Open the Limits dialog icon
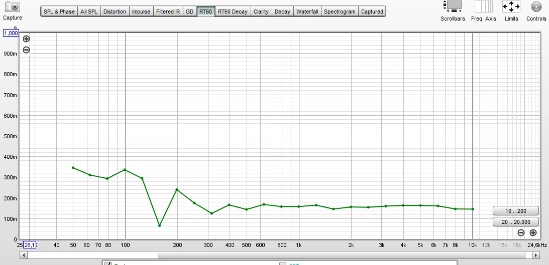The height and width of the screenshot is (265, 549). [x=511, y=7]
